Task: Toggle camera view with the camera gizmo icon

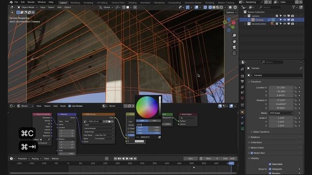Action: [234, 47]
